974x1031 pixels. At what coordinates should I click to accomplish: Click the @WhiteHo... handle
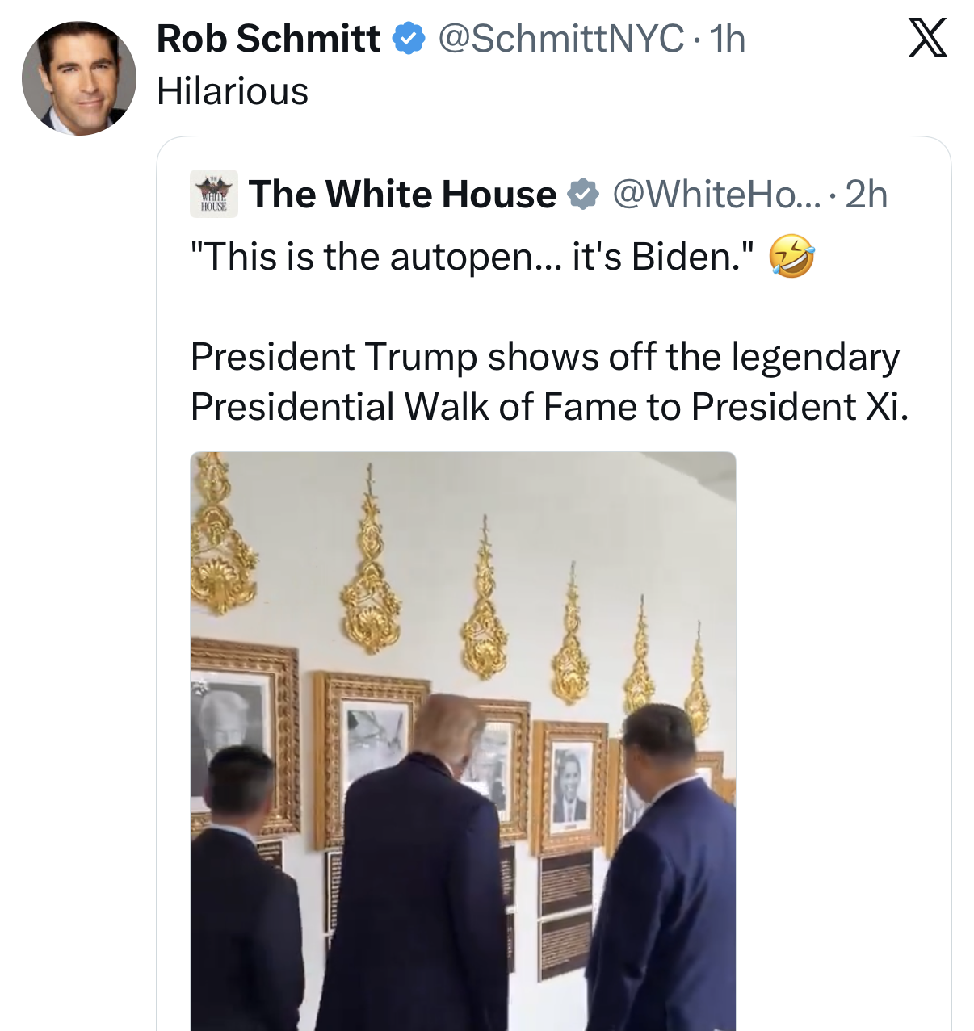point(716,195)
